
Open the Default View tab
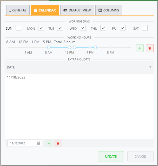(77, 10)
